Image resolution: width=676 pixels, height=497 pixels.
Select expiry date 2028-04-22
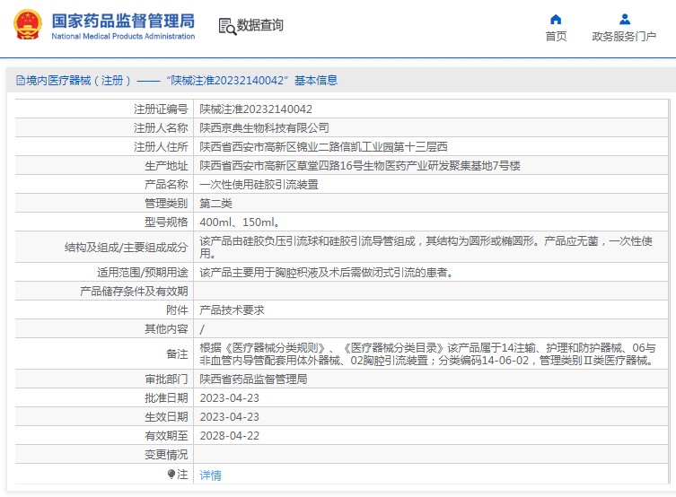click(229, 436)
